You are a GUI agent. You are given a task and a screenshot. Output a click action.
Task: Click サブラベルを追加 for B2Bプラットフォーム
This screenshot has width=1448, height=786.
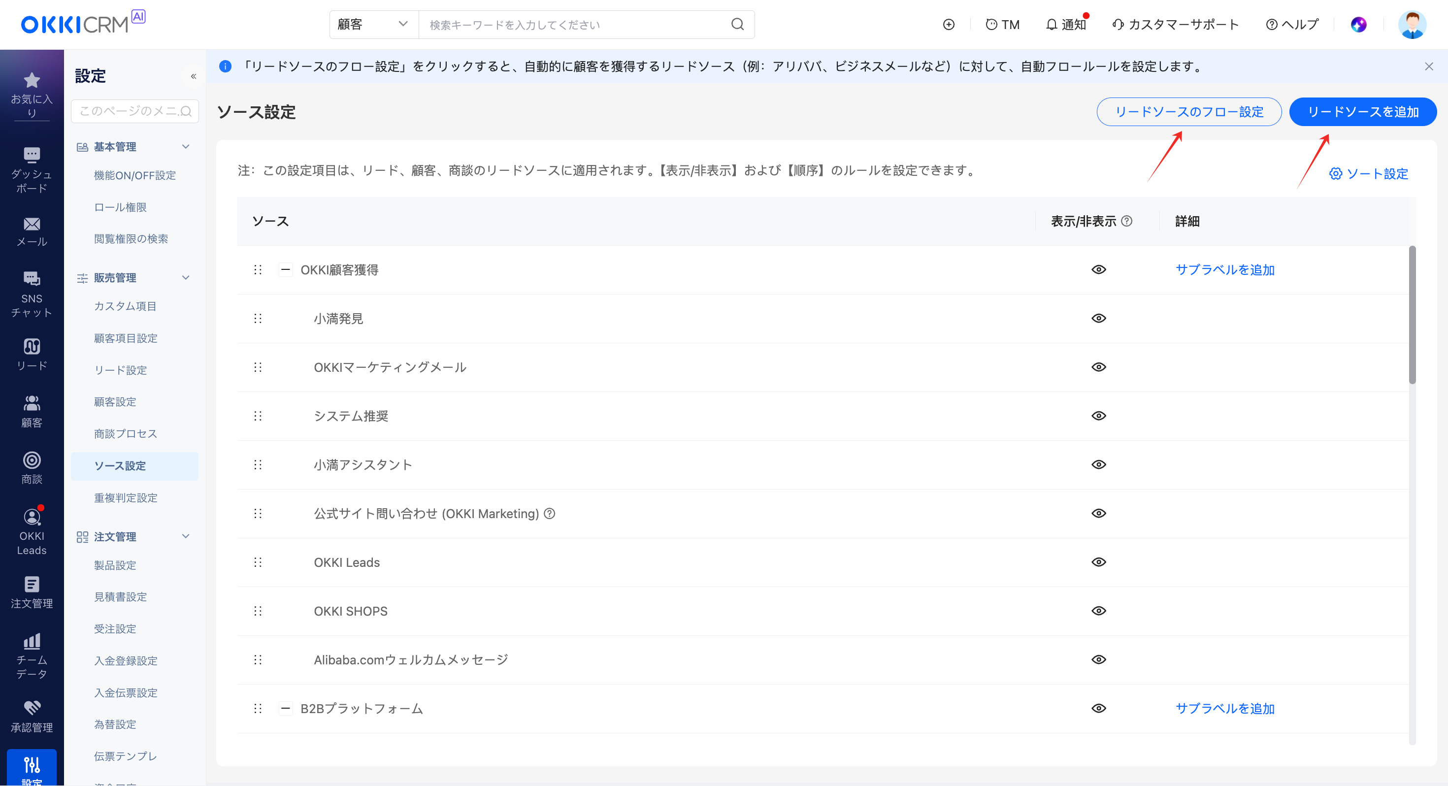pyautogui.click(x=1225, y=708)
